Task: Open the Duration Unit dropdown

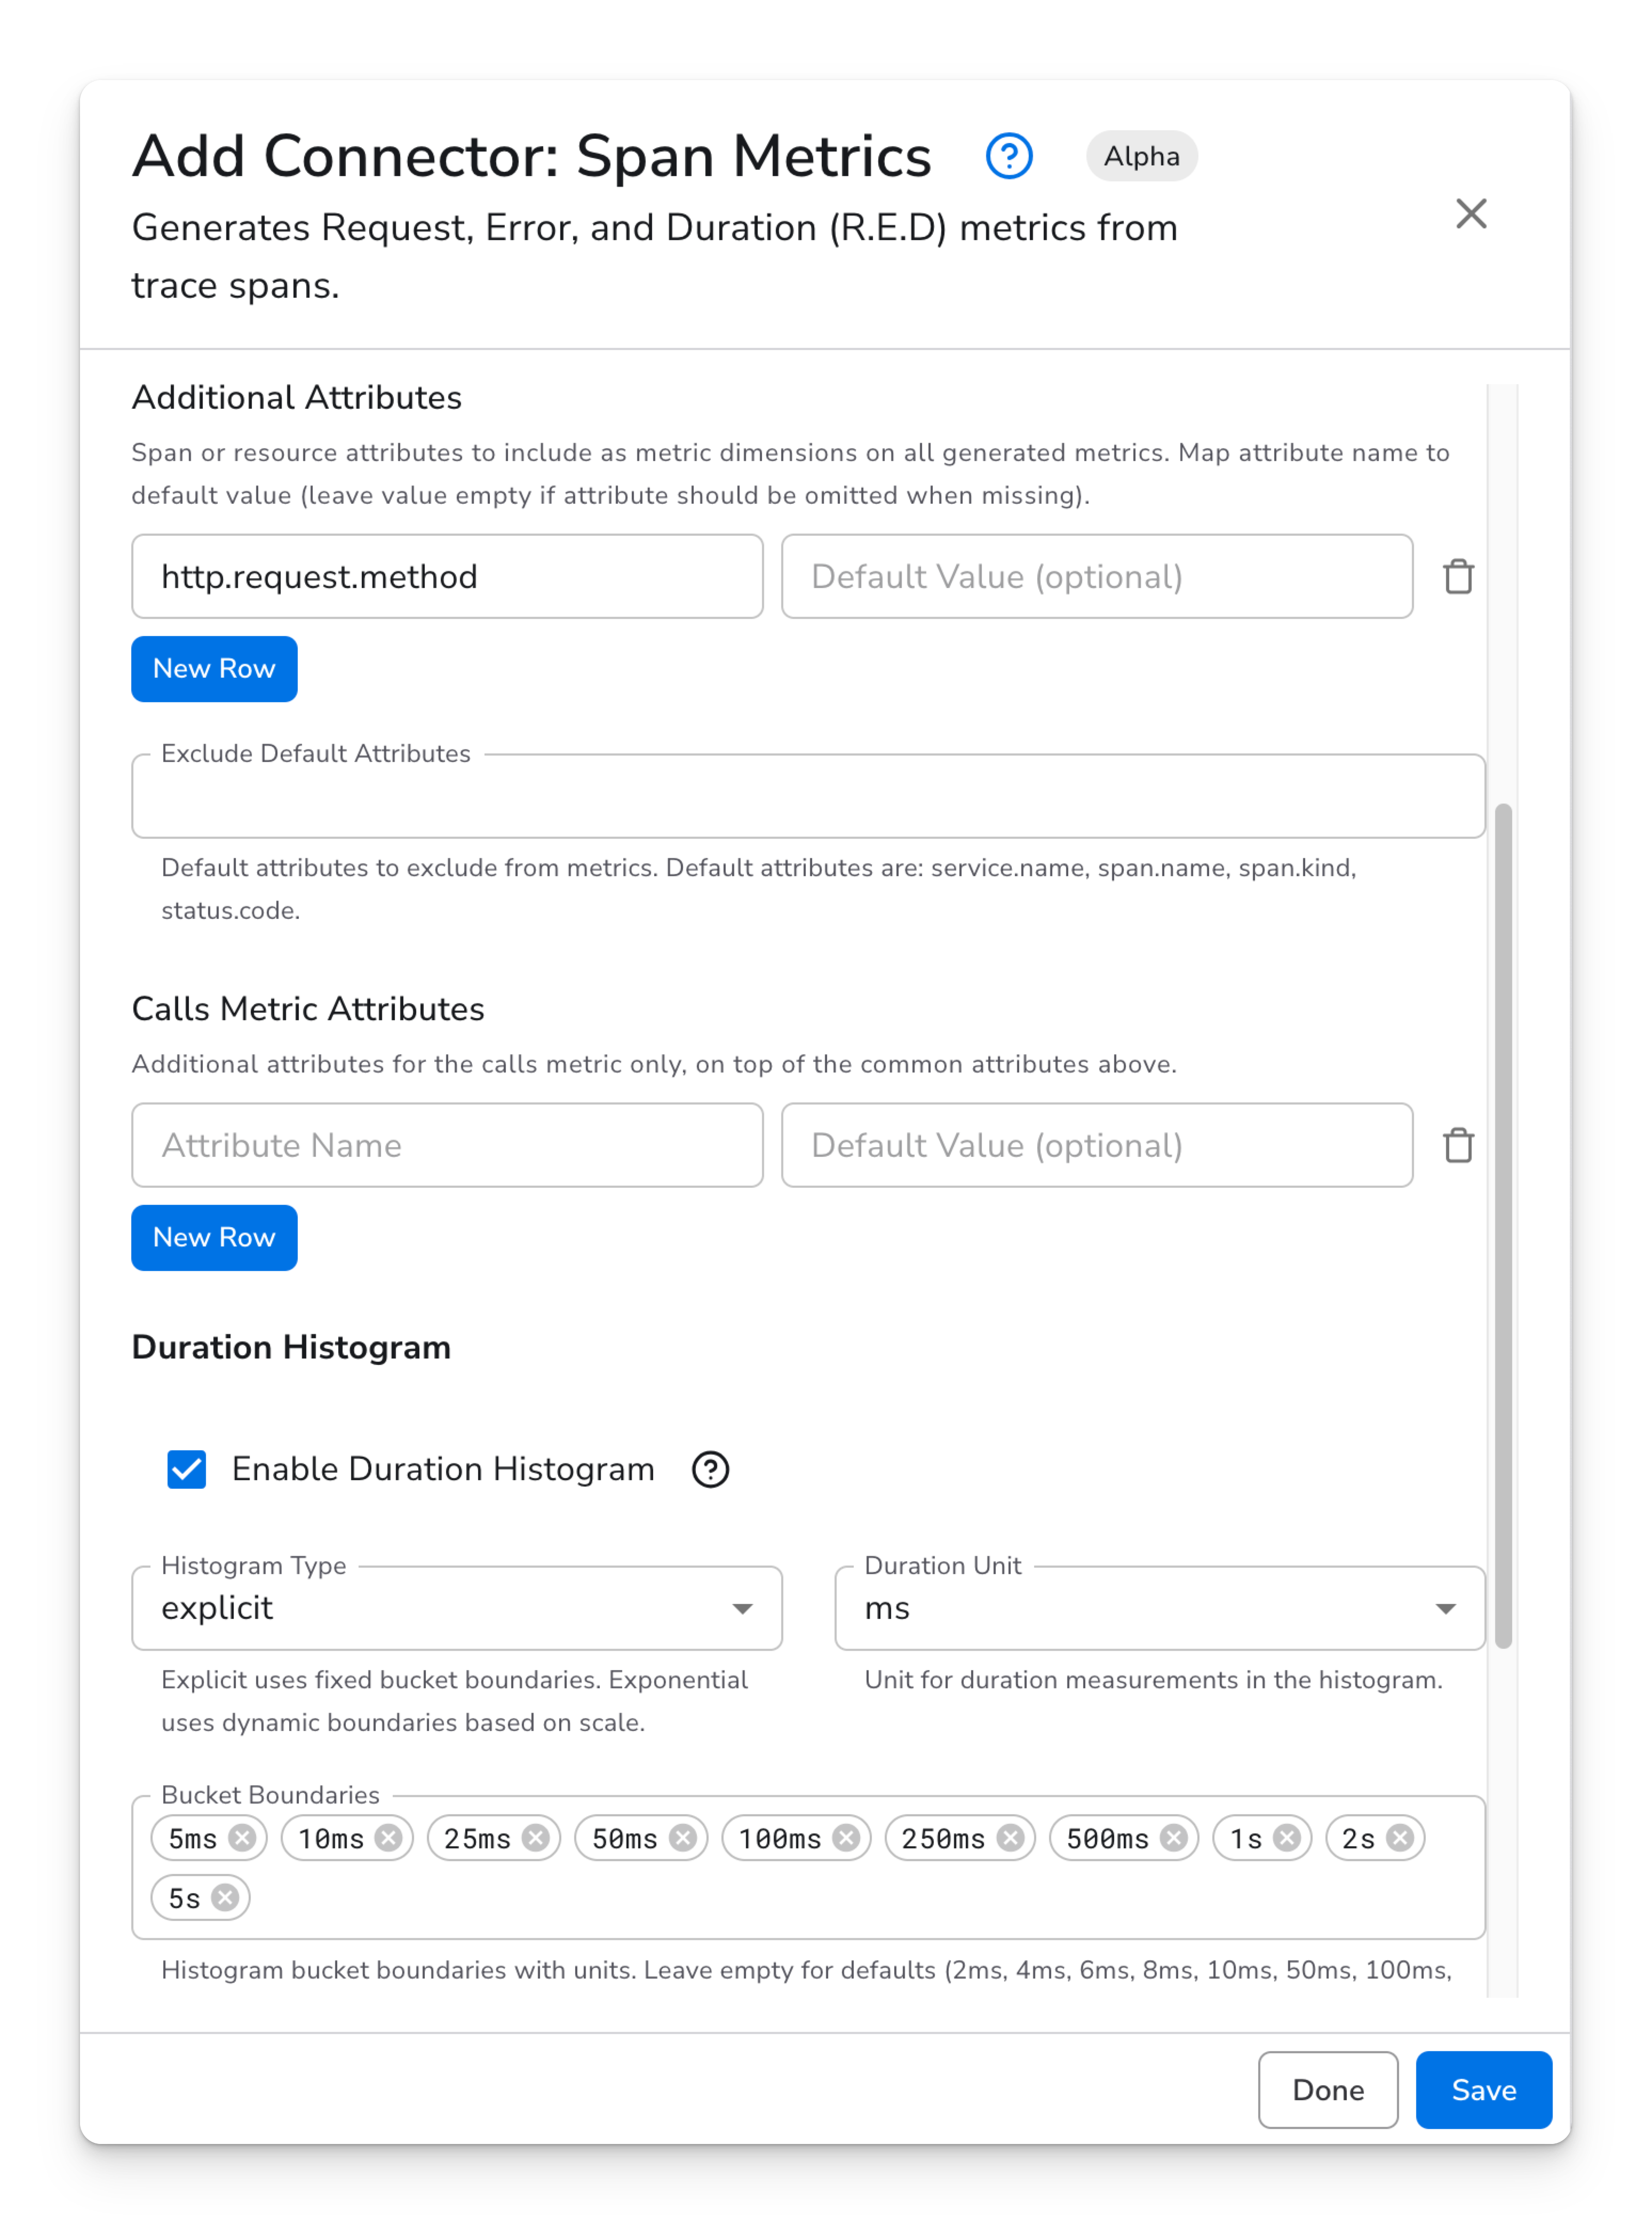Action: pyautogui.click(x=1159, y=1608)
